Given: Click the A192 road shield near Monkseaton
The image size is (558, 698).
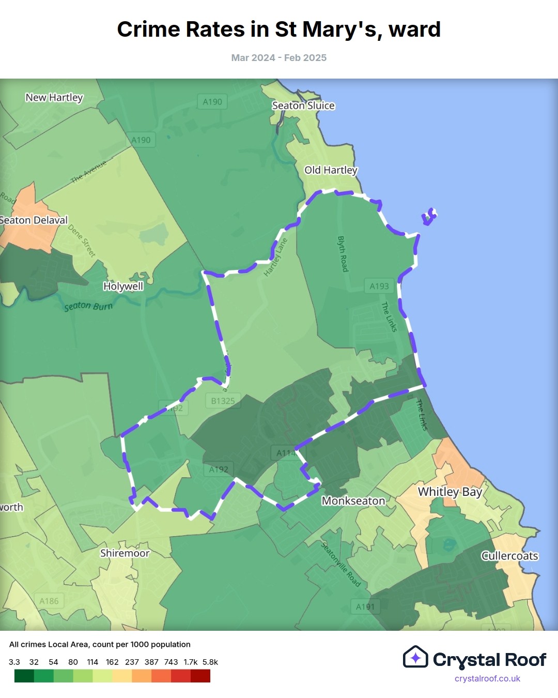Looking at the screenshot, I should [219, 469].
